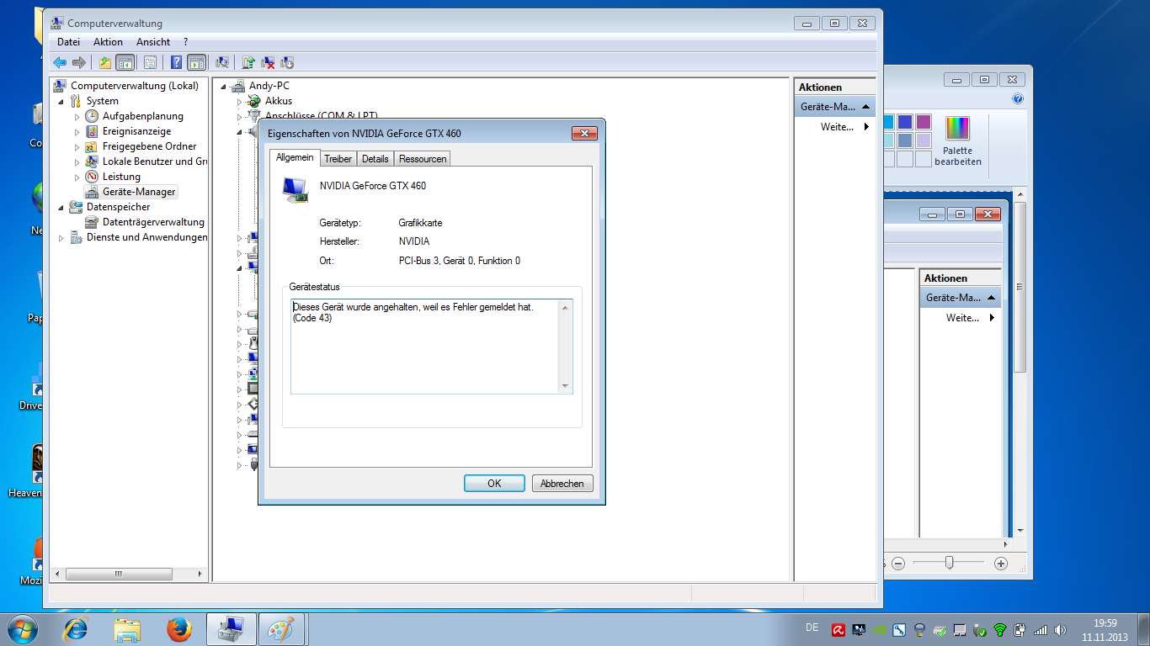Screen dimensions: 1150x646
Task: Click the Ereignisanzeige log icon
Action: (92, 131)
